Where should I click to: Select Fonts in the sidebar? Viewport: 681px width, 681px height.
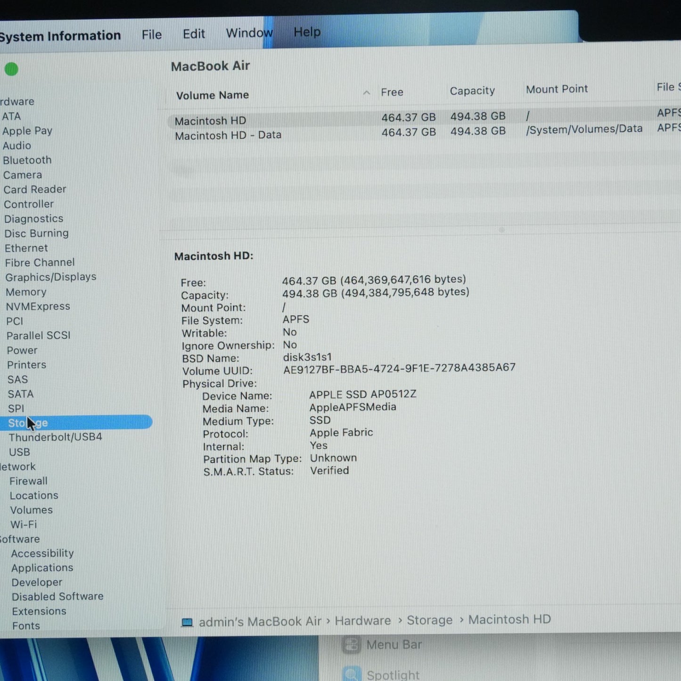click(x=26, y=626)
